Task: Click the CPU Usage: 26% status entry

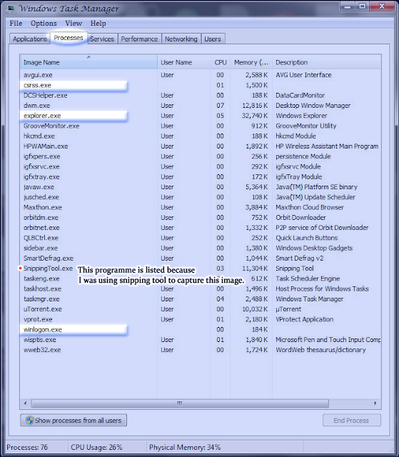Action: click(96, 448)
